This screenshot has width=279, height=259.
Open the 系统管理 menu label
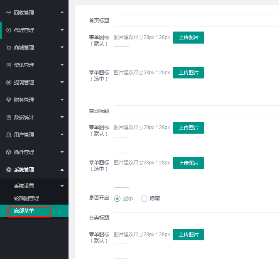[x=24, y=170]
